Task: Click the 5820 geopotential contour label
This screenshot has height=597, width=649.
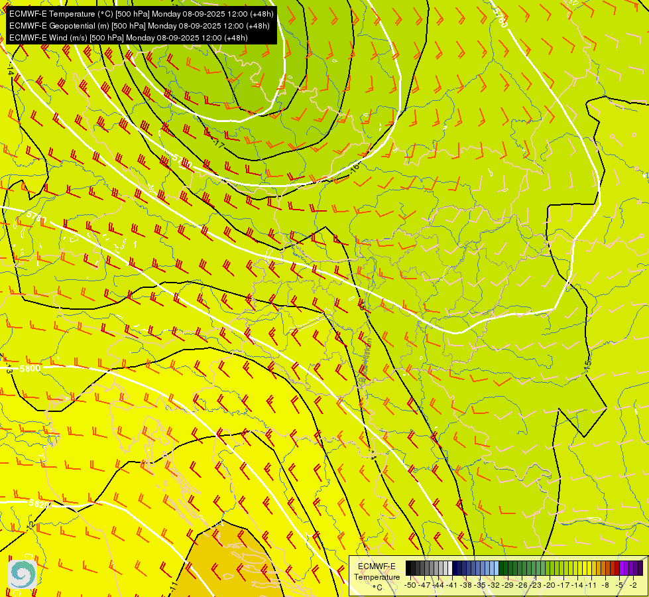Action: [x=39, y=503]
